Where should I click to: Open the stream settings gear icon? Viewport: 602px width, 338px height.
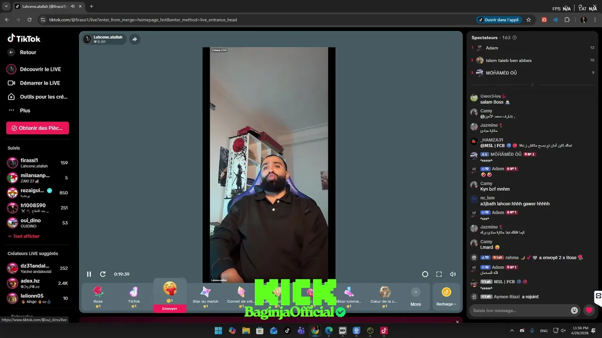coord(425,274)
